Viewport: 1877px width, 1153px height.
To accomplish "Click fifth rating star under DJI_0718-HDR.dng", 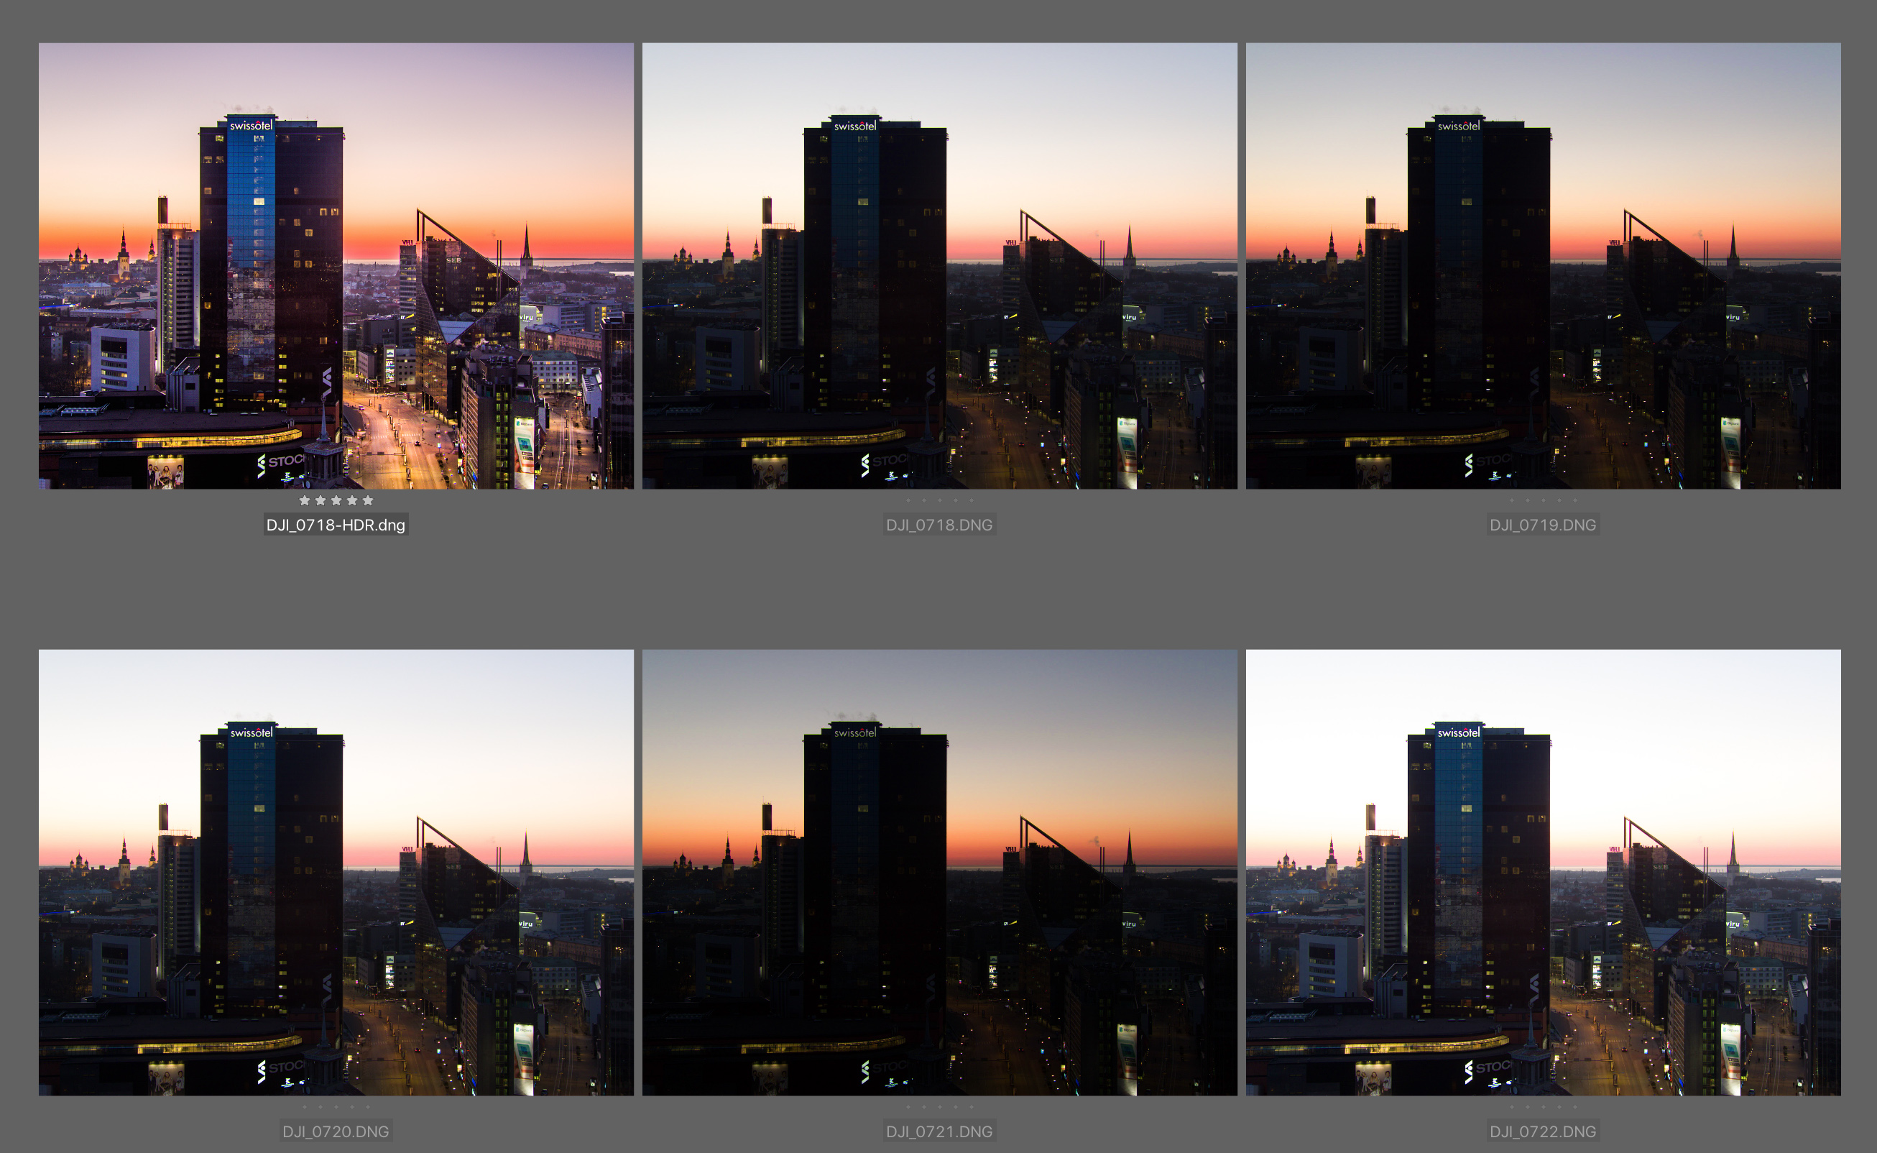I will (368, 500).
